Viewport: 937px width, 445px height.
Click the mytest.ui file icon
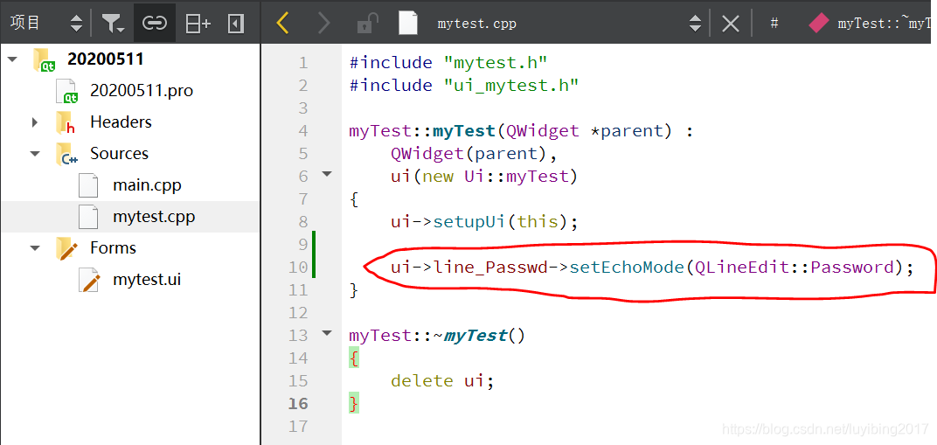(88, 280)
